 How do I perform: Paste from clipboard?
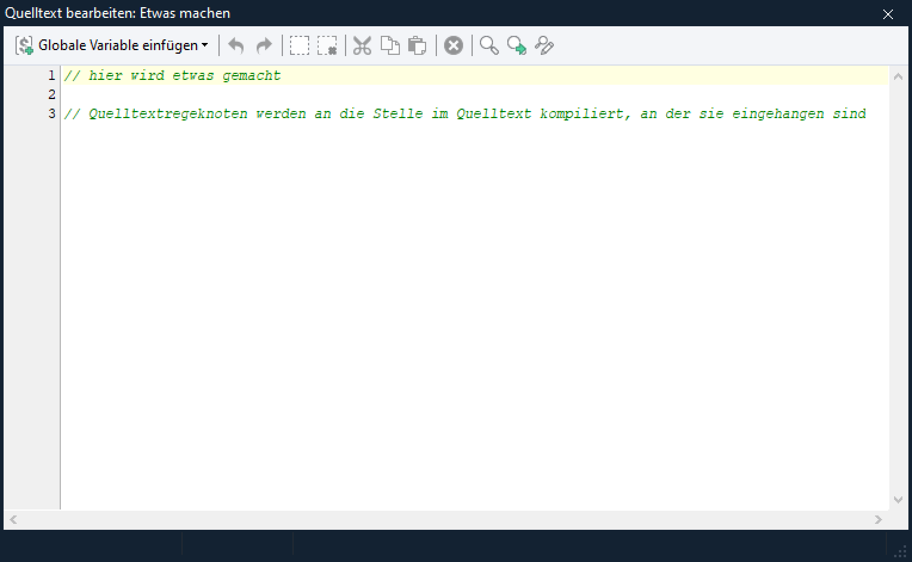point(417,45)
